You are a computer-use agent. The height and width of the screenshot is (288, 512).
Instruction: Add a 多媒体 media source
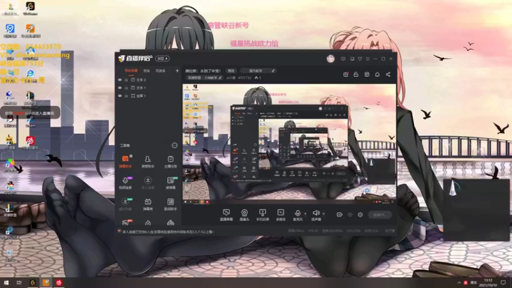click(x=280, y=215)
